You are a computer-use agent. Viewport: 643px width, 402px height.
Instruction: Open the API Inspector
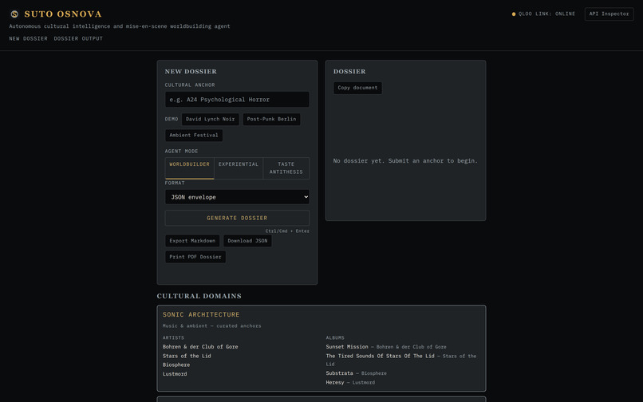pos(609,14)
